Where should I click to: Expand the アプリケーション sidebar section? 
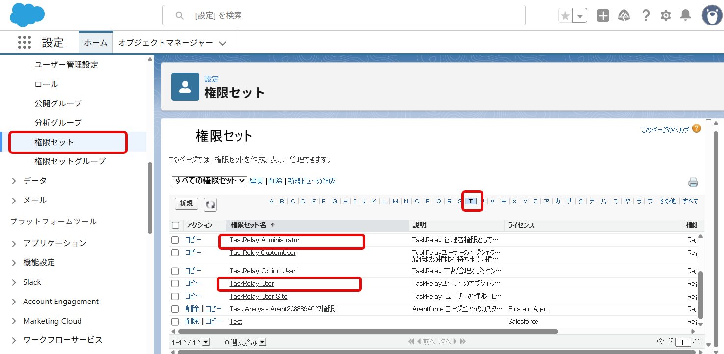pos(14,243)
